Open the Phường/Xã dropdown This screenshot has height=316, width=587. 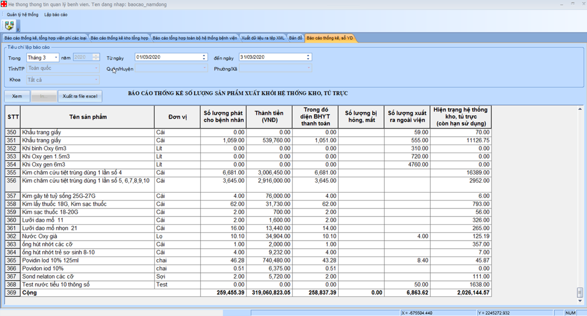tap(276, 68)
